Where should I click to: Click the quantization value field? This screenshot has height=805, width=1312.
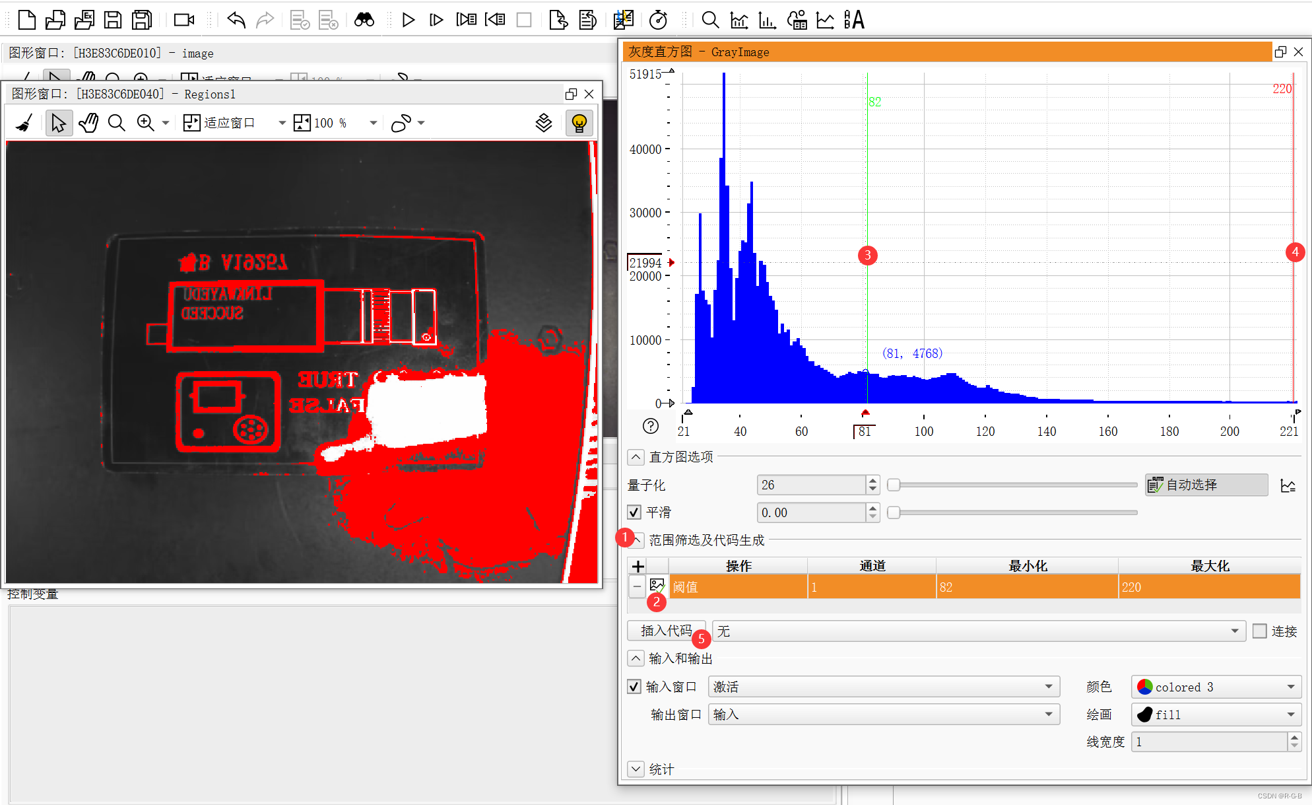811,485
